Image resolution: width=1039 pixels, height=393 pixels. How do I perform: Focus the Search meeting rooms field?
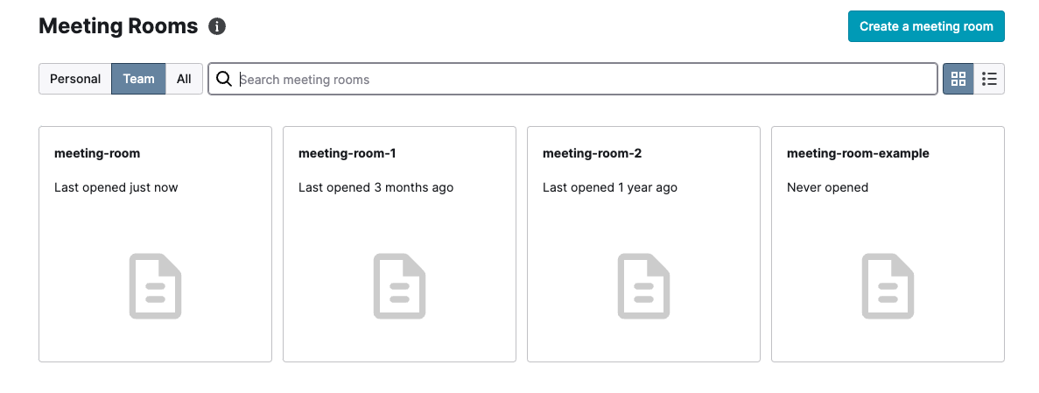point(573,79)
